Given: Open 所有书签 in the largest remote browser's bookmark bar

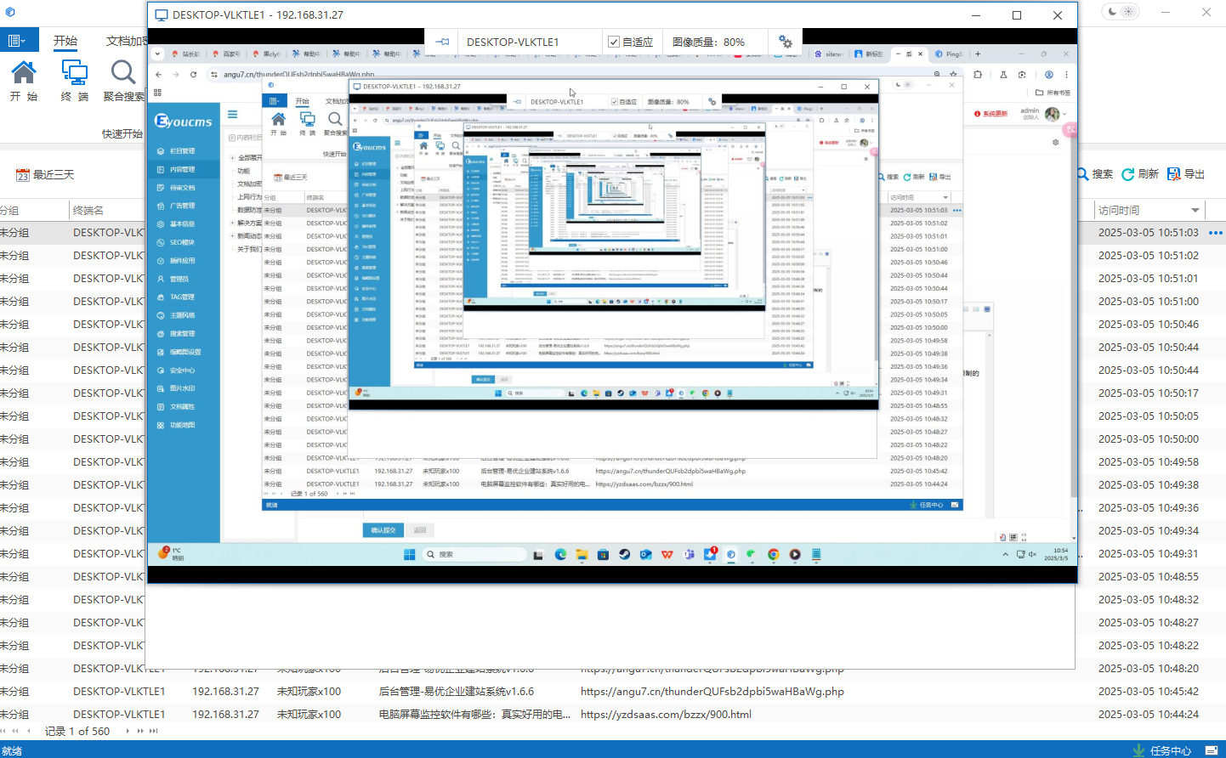Looking at the screenshot, I should click(1053, 93).
